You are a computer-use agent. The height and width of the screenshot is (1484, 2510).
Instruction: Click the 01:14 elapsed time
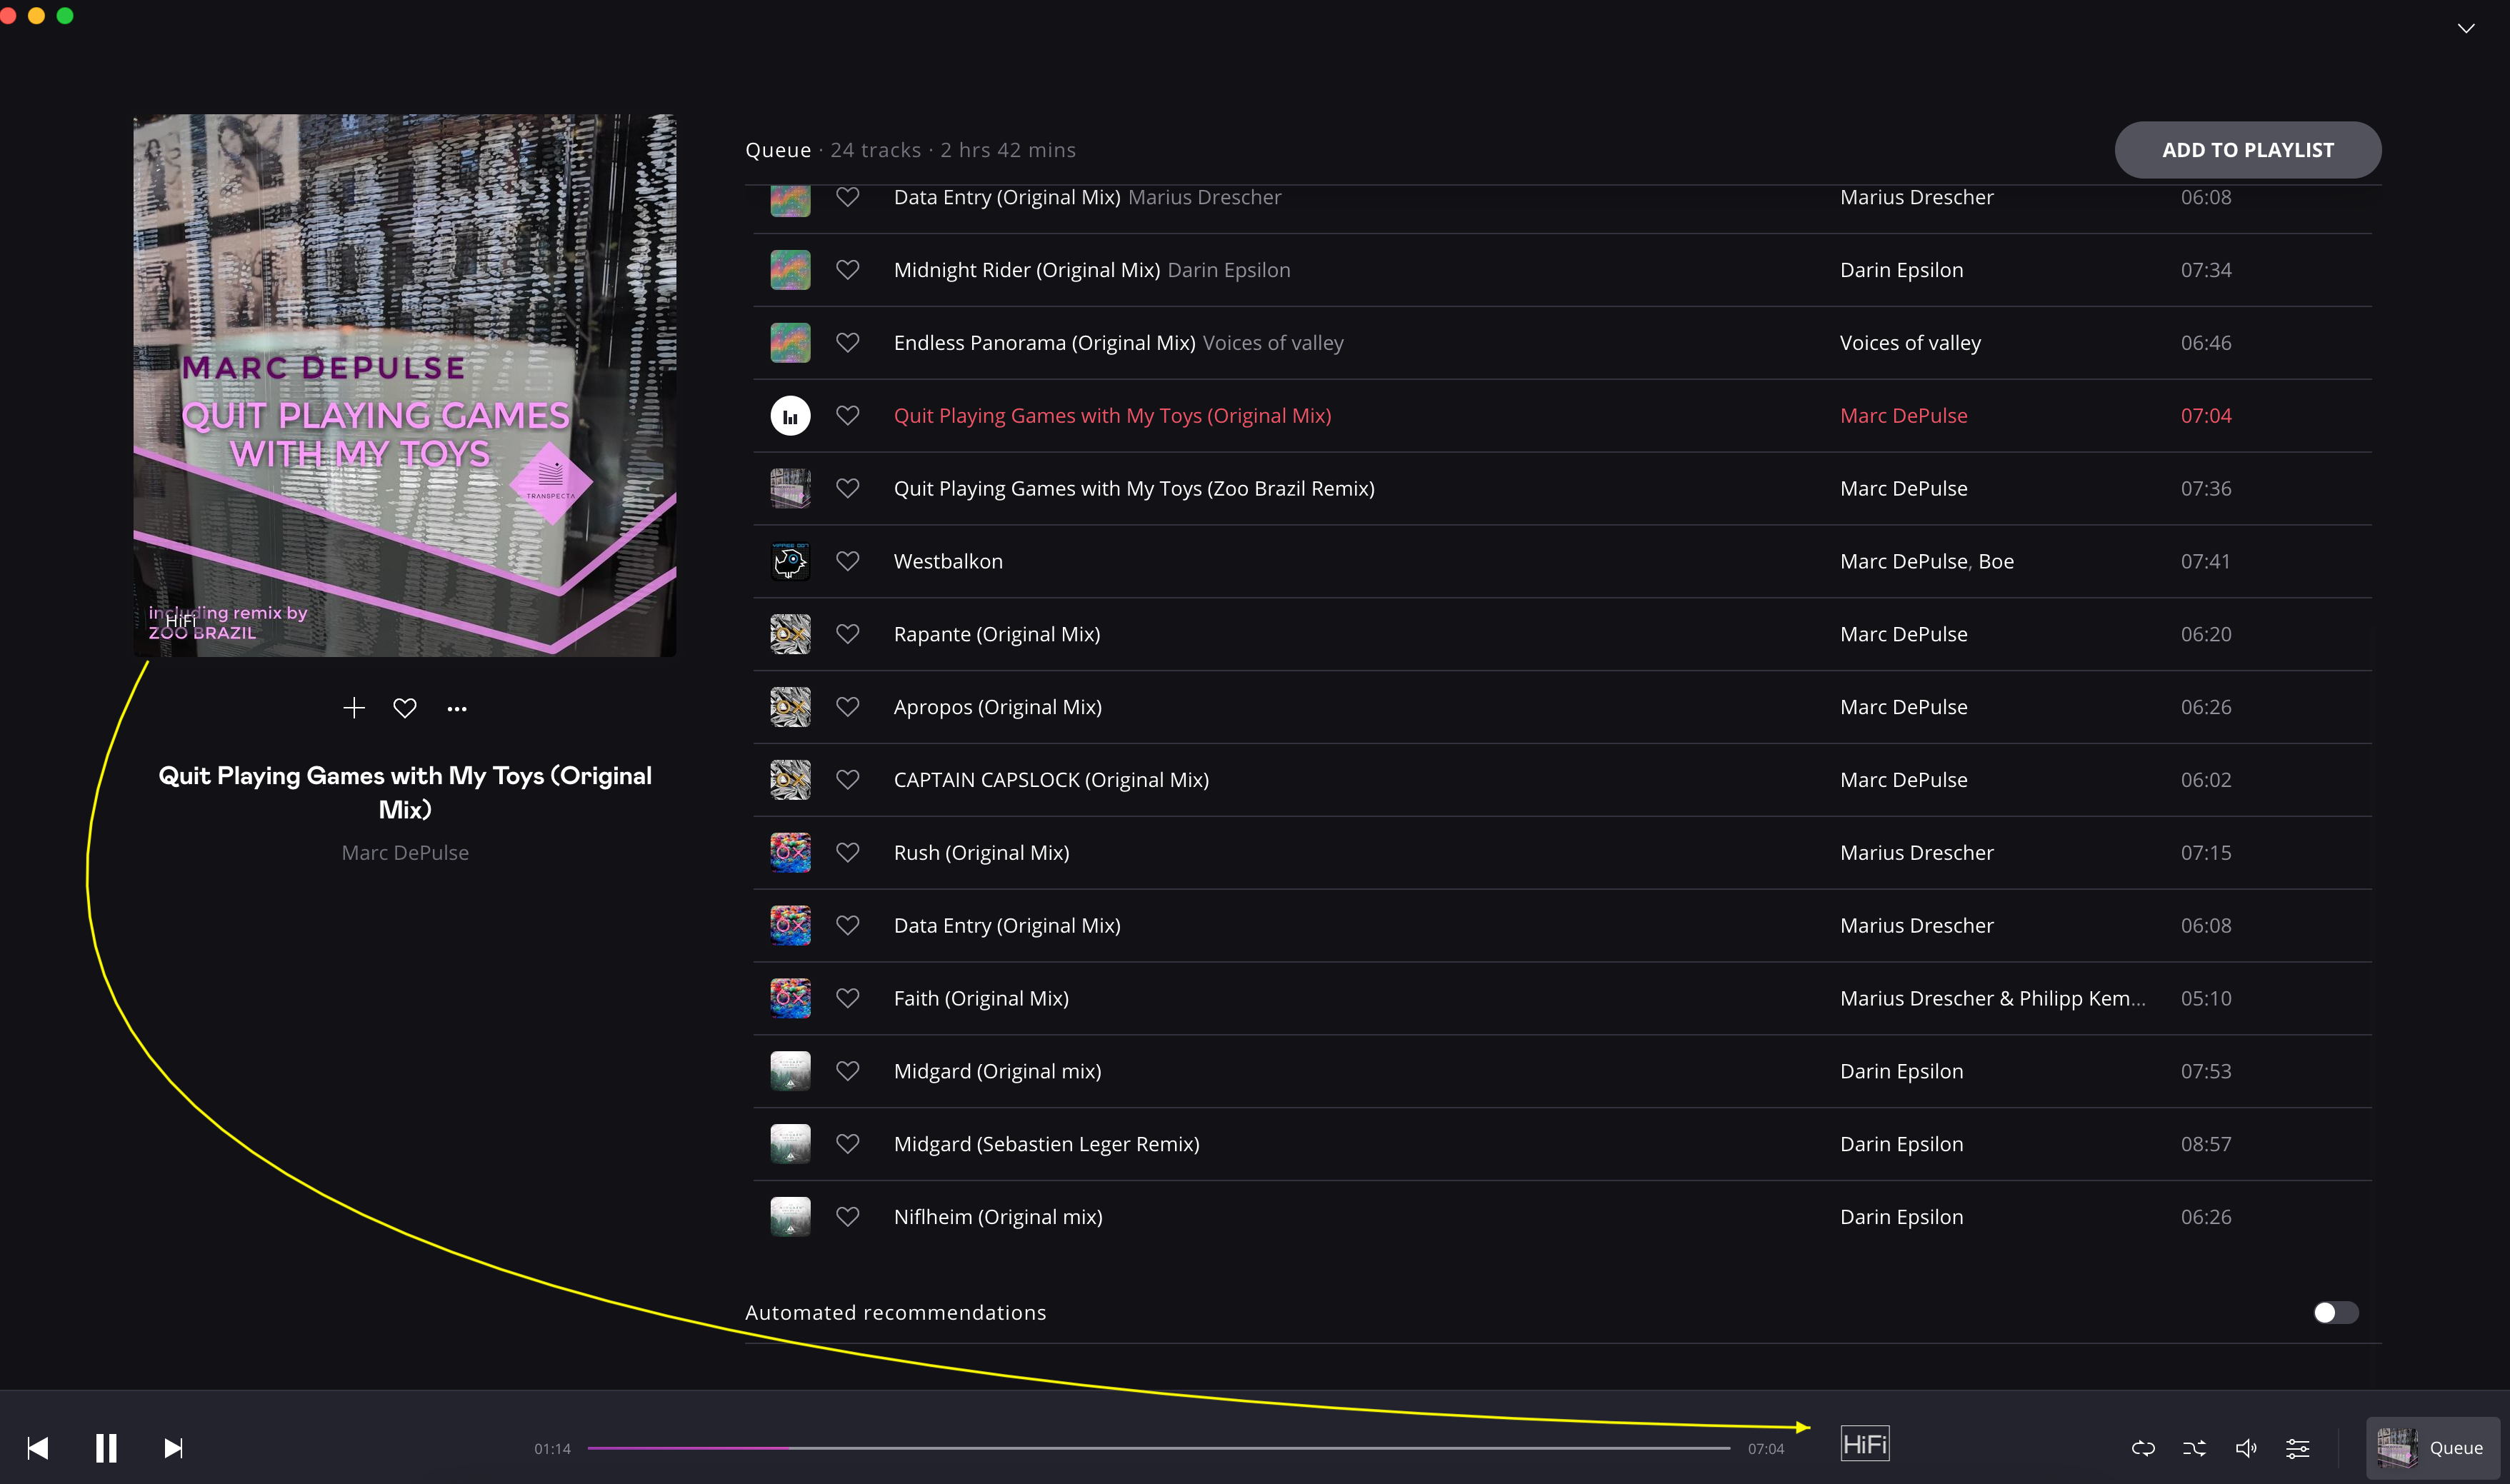point(552,1448)
